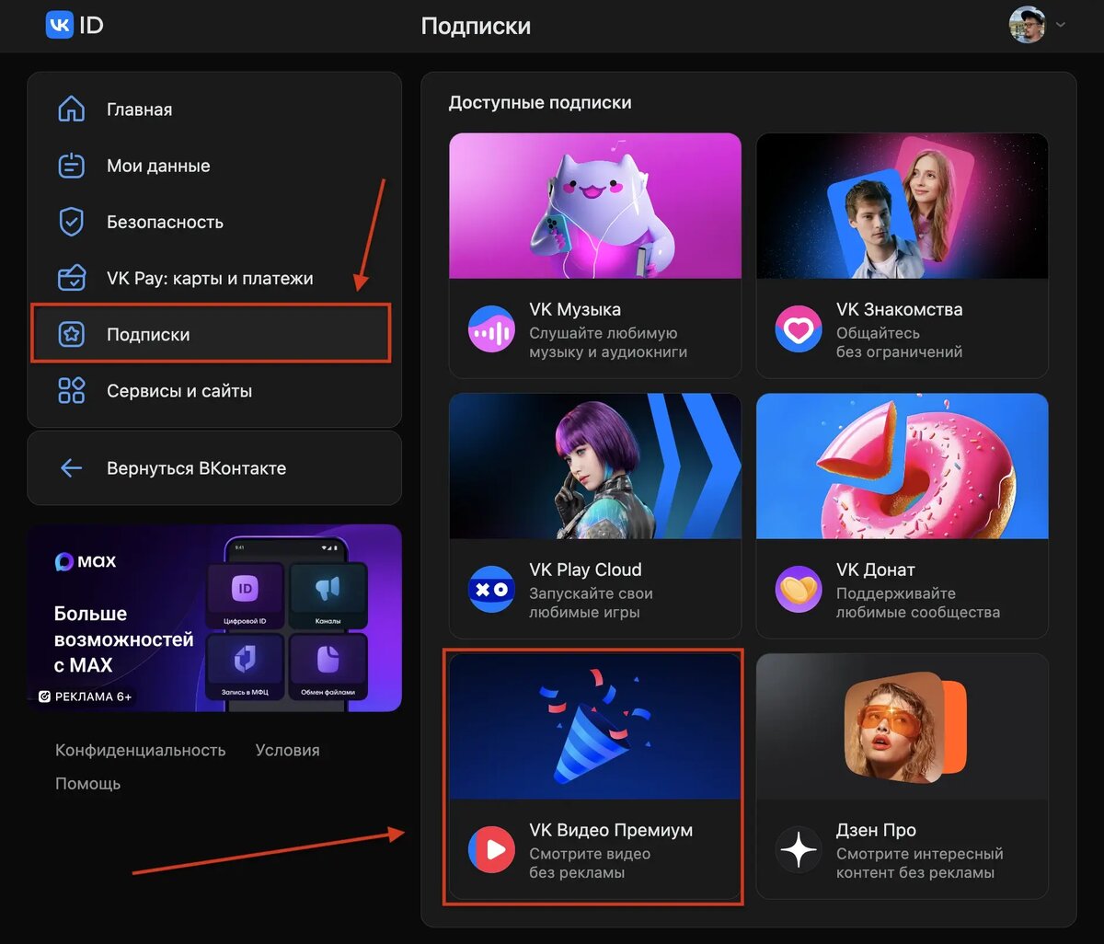The width and height of the screenshot is (1104, 944).
Task: Open VK Видео Премиум subscription title
Action: pyautogui.click(x=611, y=830)
